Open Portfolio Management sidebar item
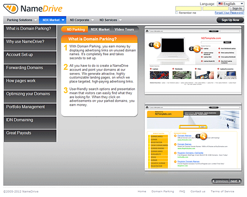The image size is (247, 197). [x=30, y=110]
